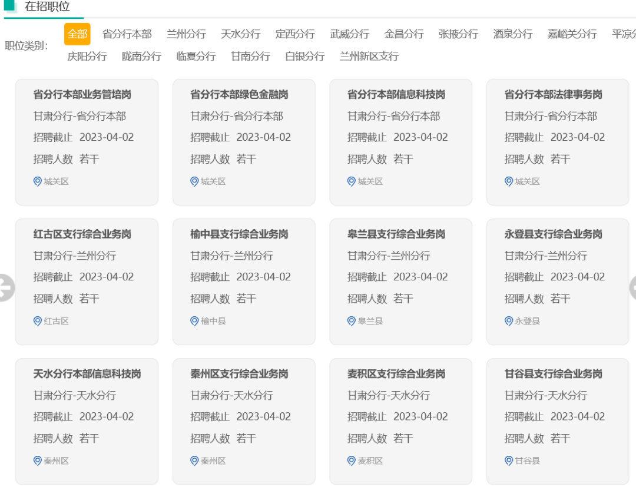Switch to 省分行本部 category
Screen dimensions: 636x490
(x=127, y=34)
